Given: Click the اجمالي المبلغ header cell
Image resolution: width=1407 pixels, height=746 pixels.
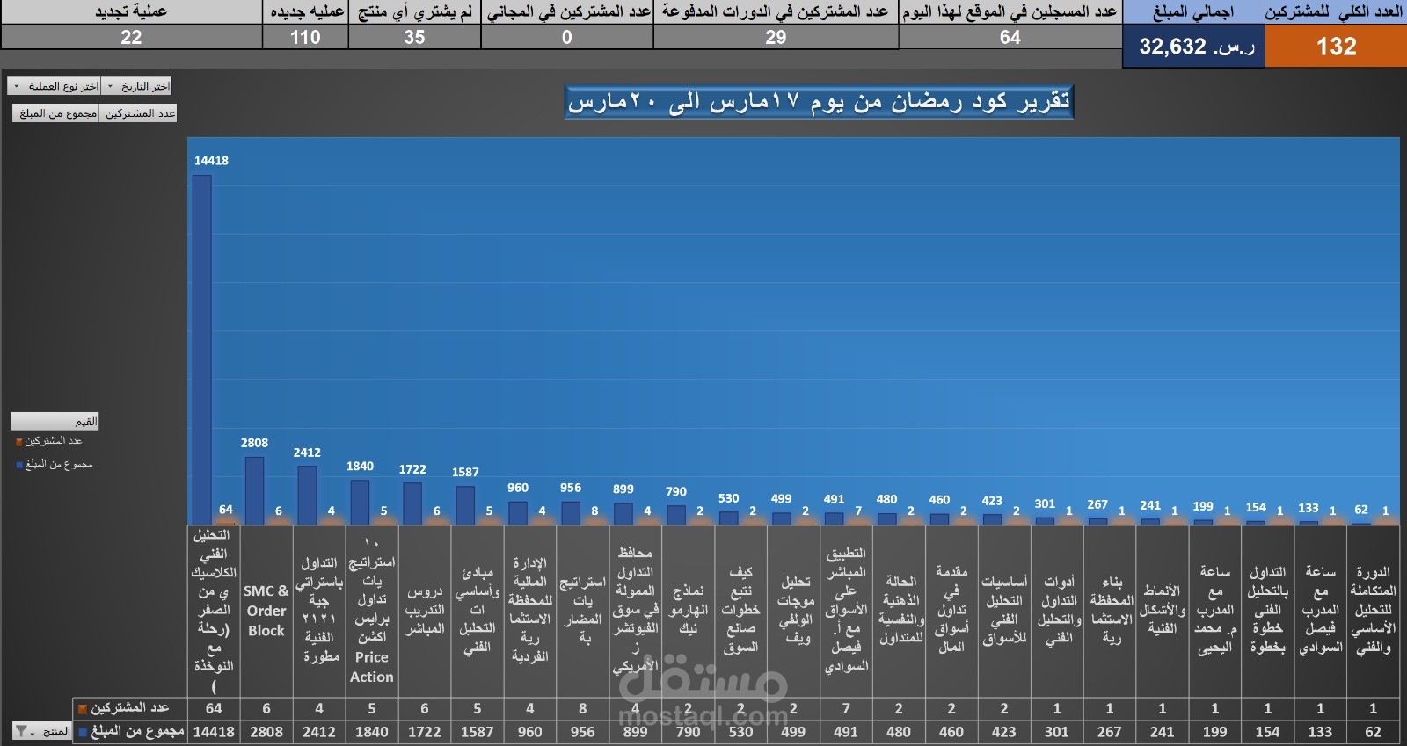Looking at the screenshot, I should pos(1193,11).
